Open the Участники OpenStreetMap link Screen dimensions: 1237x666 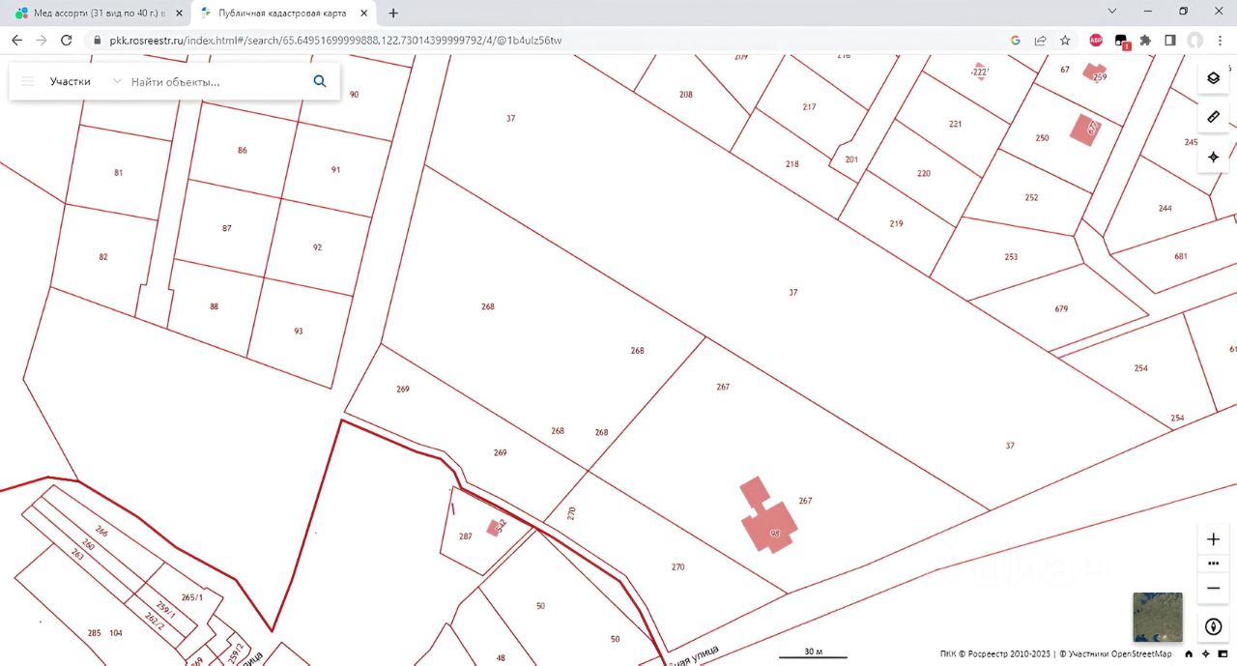click(x=1115, y=654)
